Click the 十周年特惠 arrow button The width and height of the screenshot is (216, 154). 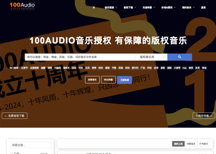[x=204, y=116]
